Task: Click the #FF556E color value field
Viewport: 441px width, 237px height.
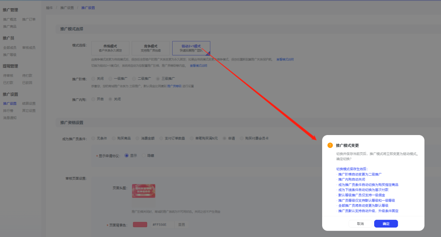Action: [159, 225]
